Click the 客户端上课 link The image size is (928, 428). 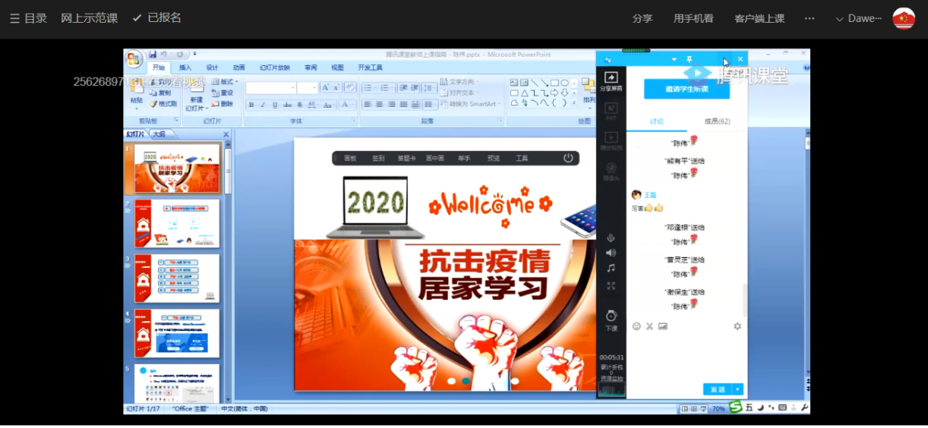[759, 18]
